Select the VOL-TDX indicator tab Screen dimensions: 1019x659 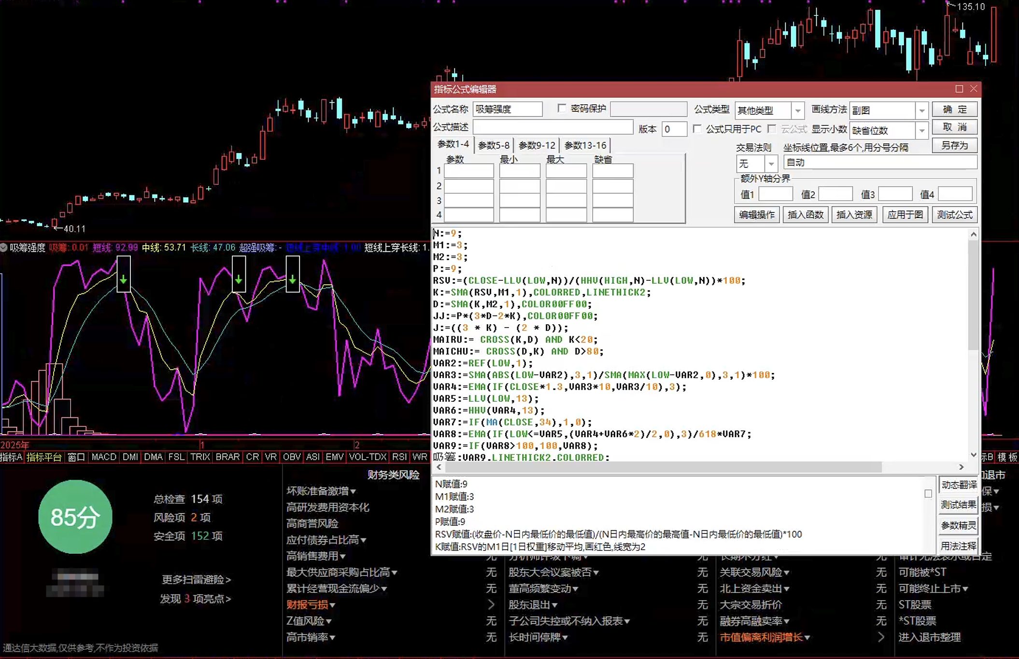click(368, 457)
